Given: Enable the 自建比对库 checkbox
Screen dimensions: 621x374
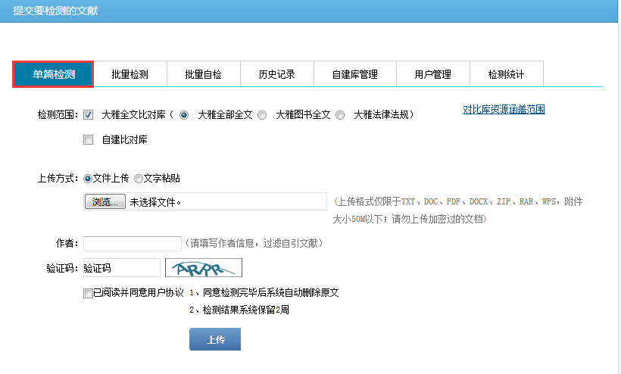Looking at the screenshot, I should [89, 139].
